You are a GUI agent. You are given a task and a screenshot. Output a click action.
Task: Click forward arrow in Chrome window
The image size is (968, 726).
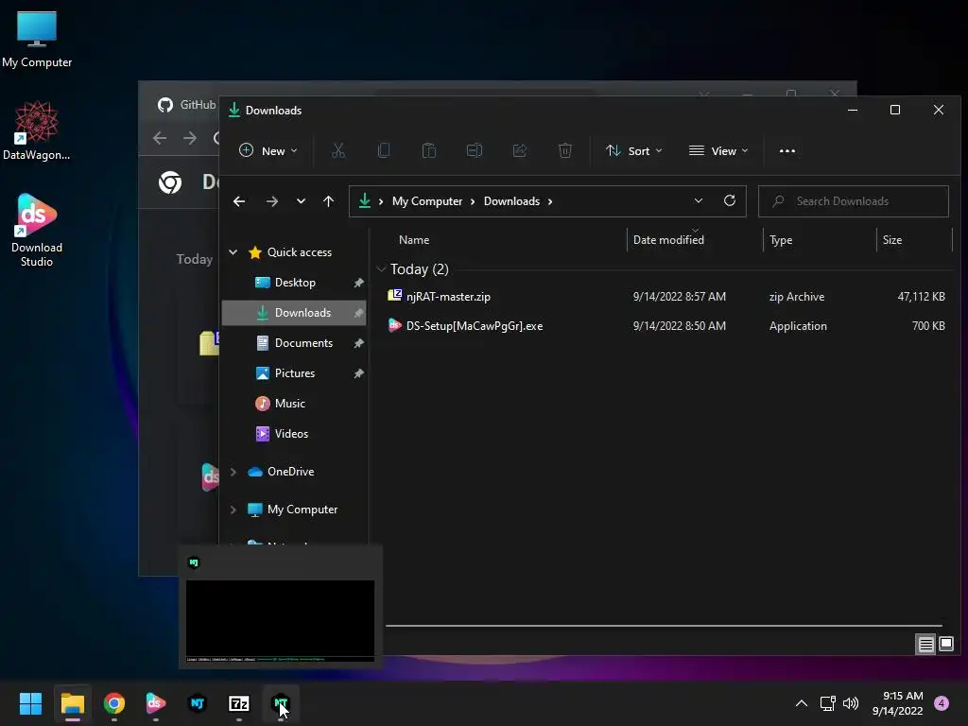tap(190, 138)
